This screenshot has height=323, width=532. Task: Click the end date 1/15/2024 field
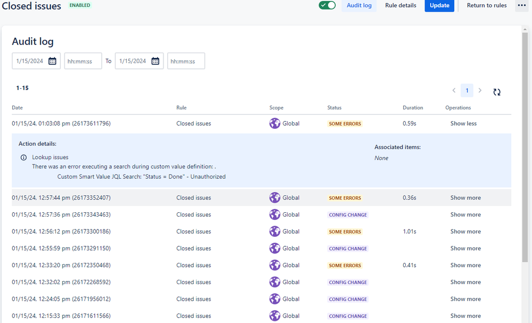pyautogui.click(x=139, y=61)
